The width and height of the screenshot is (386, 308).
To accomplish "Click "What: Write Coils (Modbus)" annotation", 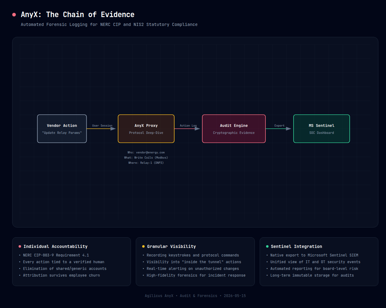I will 146,158.
